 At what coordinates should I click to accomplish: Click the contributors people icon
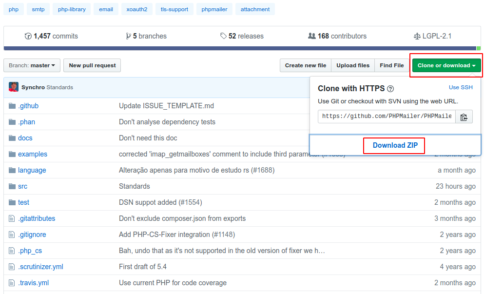point(312,36)
